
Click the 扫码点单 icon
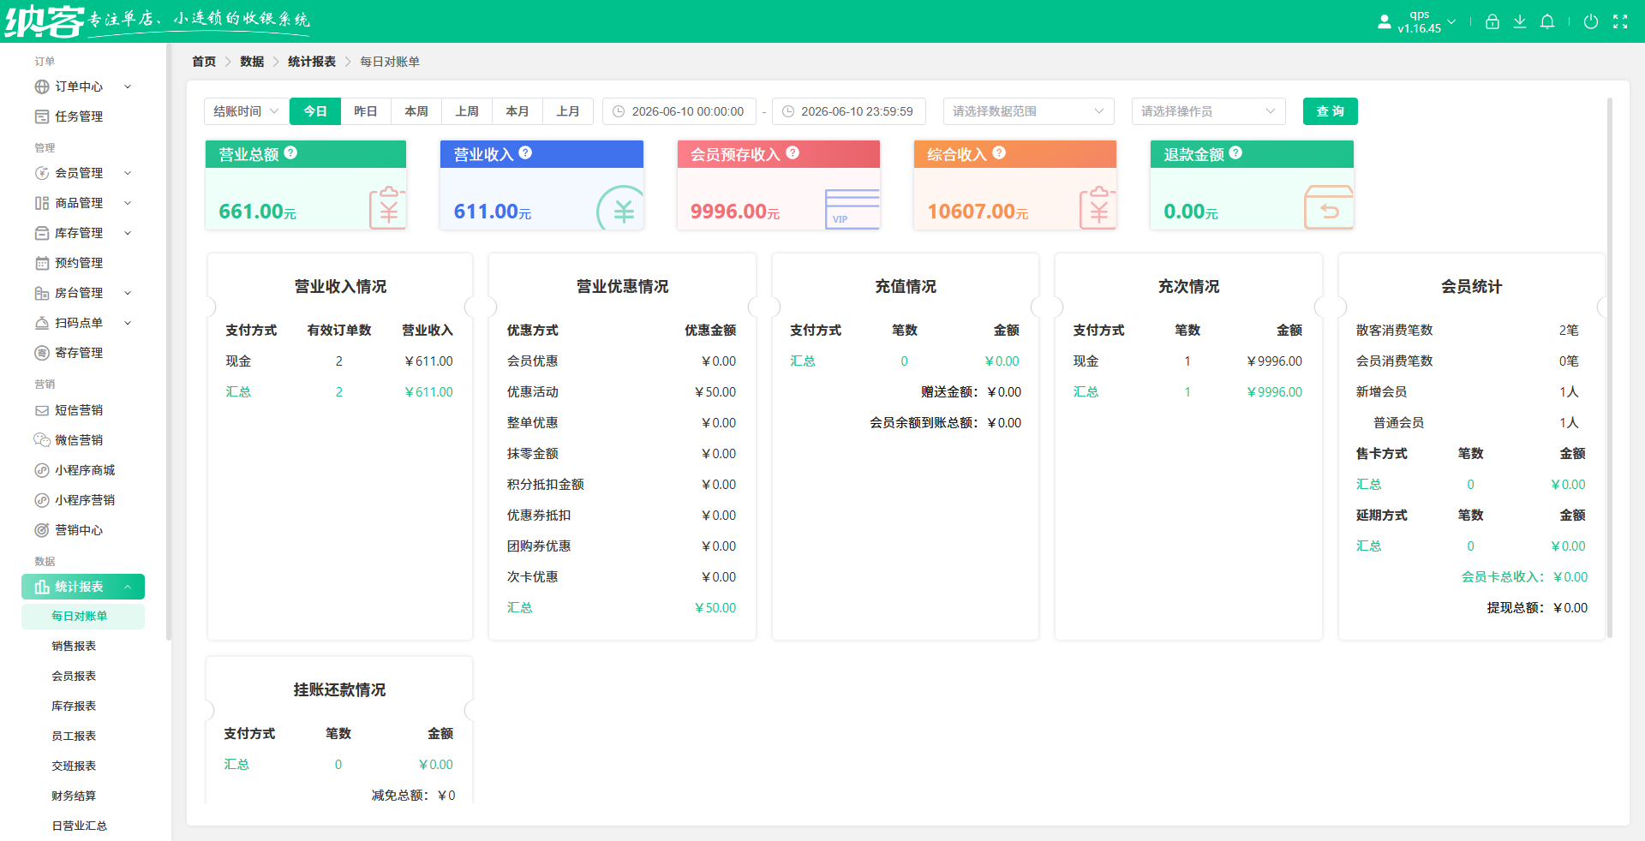(x=41, y=323)
